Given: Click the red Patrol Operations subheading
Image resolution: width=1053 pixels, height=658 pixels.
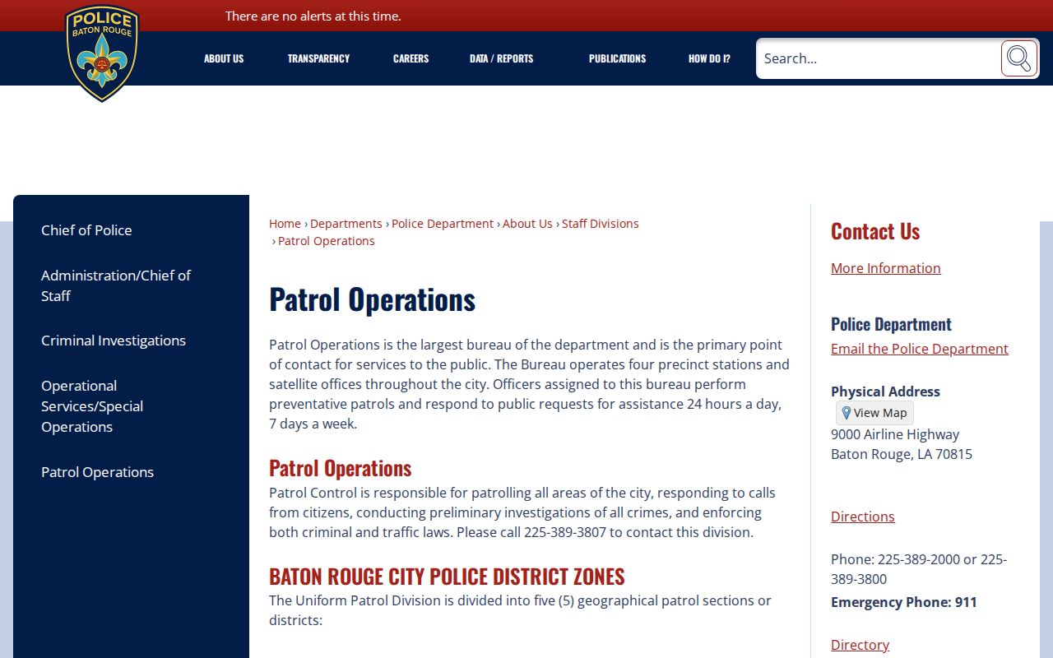Looking at the screenshot, I should pyautogui.click(x=340, y=468).
